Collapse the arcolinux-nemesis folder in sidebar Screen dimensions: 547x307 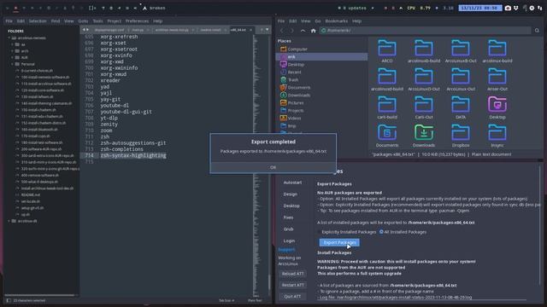point(9,38)
